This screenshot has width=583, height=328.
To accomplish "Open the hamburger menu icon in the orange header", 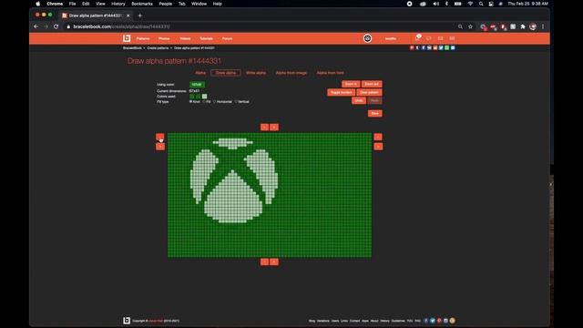I will tap(452, 38).
